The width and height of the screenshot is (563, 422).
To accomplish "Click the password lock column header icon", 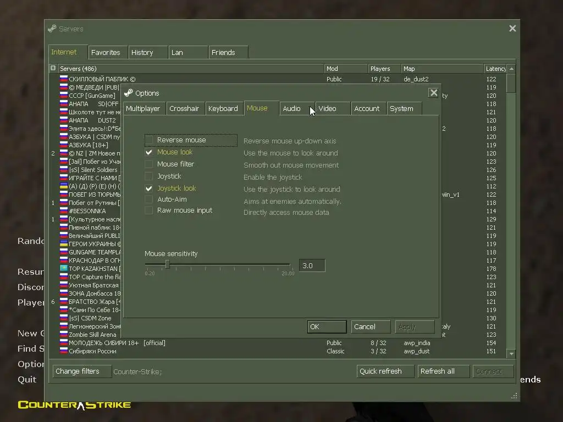I will [x=53, y=68].
